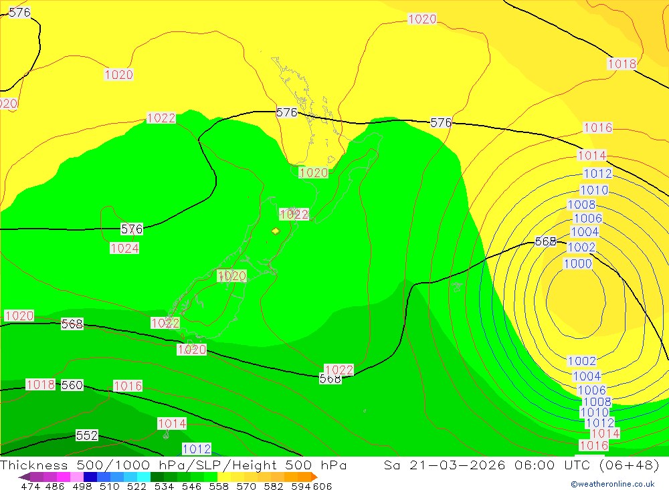Click the 486 legend value

tap(55, 486)
